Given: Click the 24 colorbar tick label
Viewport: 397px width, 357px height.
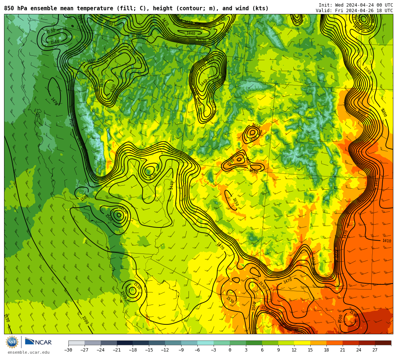Looking at the screenshot, I should (359, 350).
